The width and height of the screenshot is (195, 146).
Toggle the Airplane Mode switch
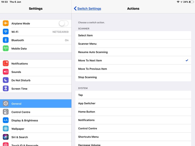64,23
